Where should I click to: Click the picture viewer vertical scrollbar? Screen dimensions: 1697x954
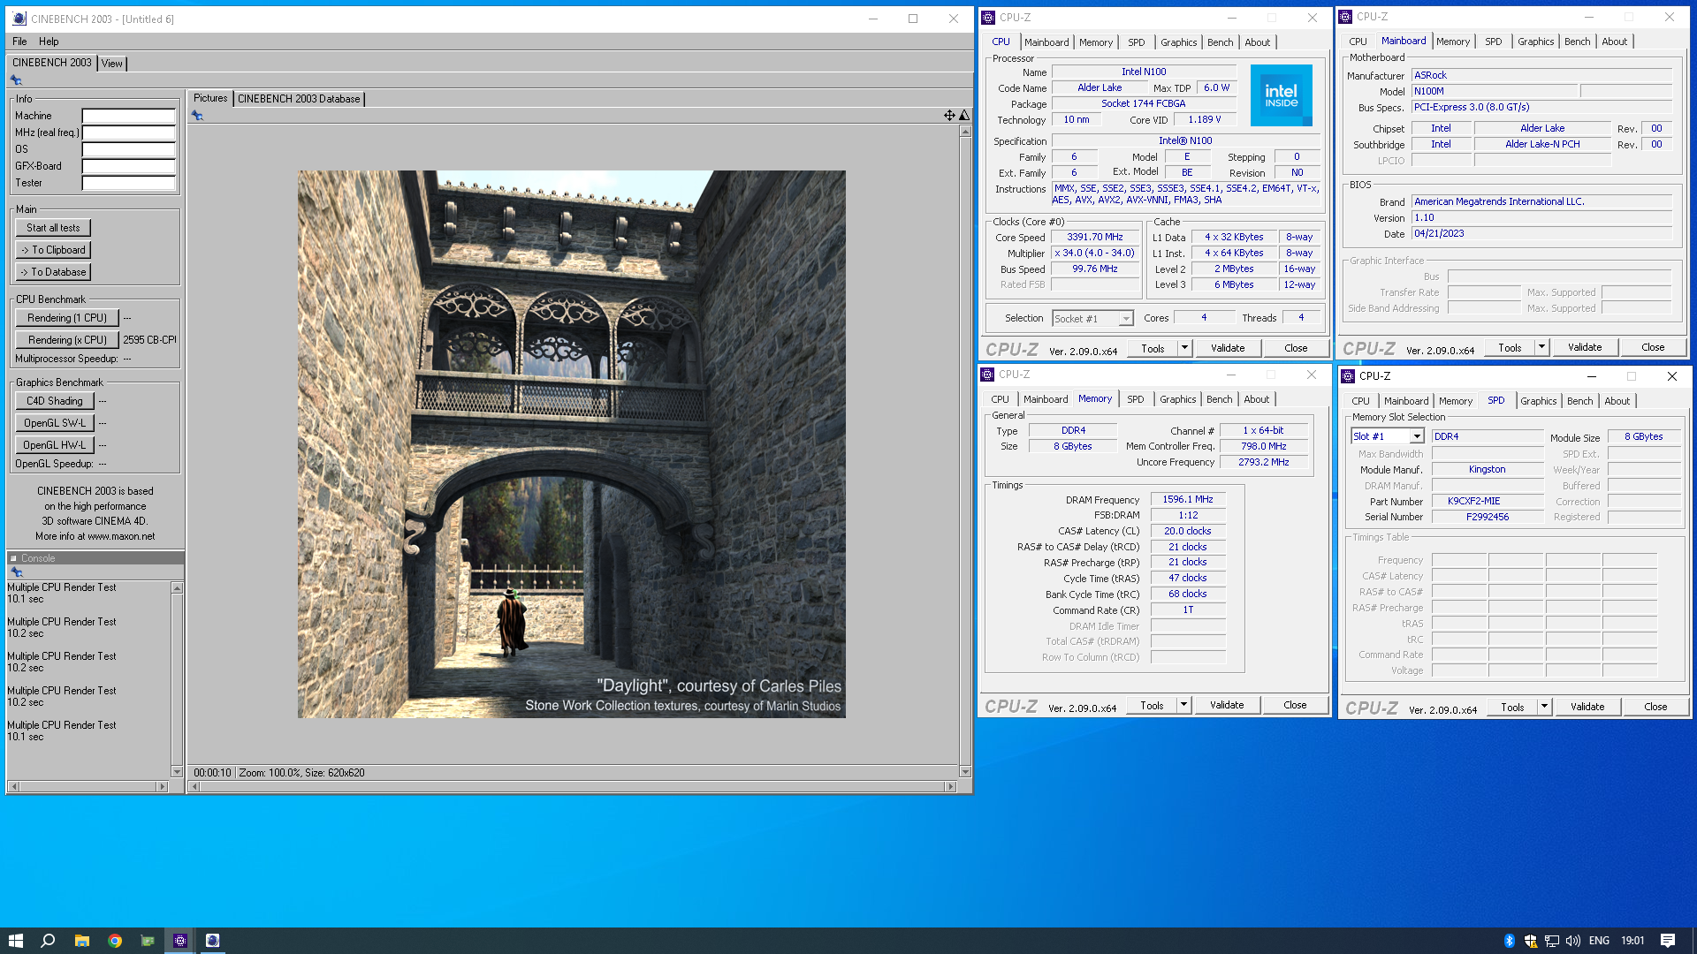point(965,450)
